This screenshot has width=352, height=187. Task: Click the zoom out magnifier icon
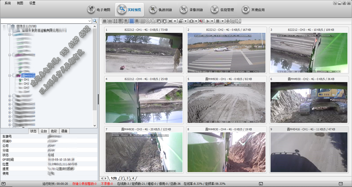pos(153,21)
